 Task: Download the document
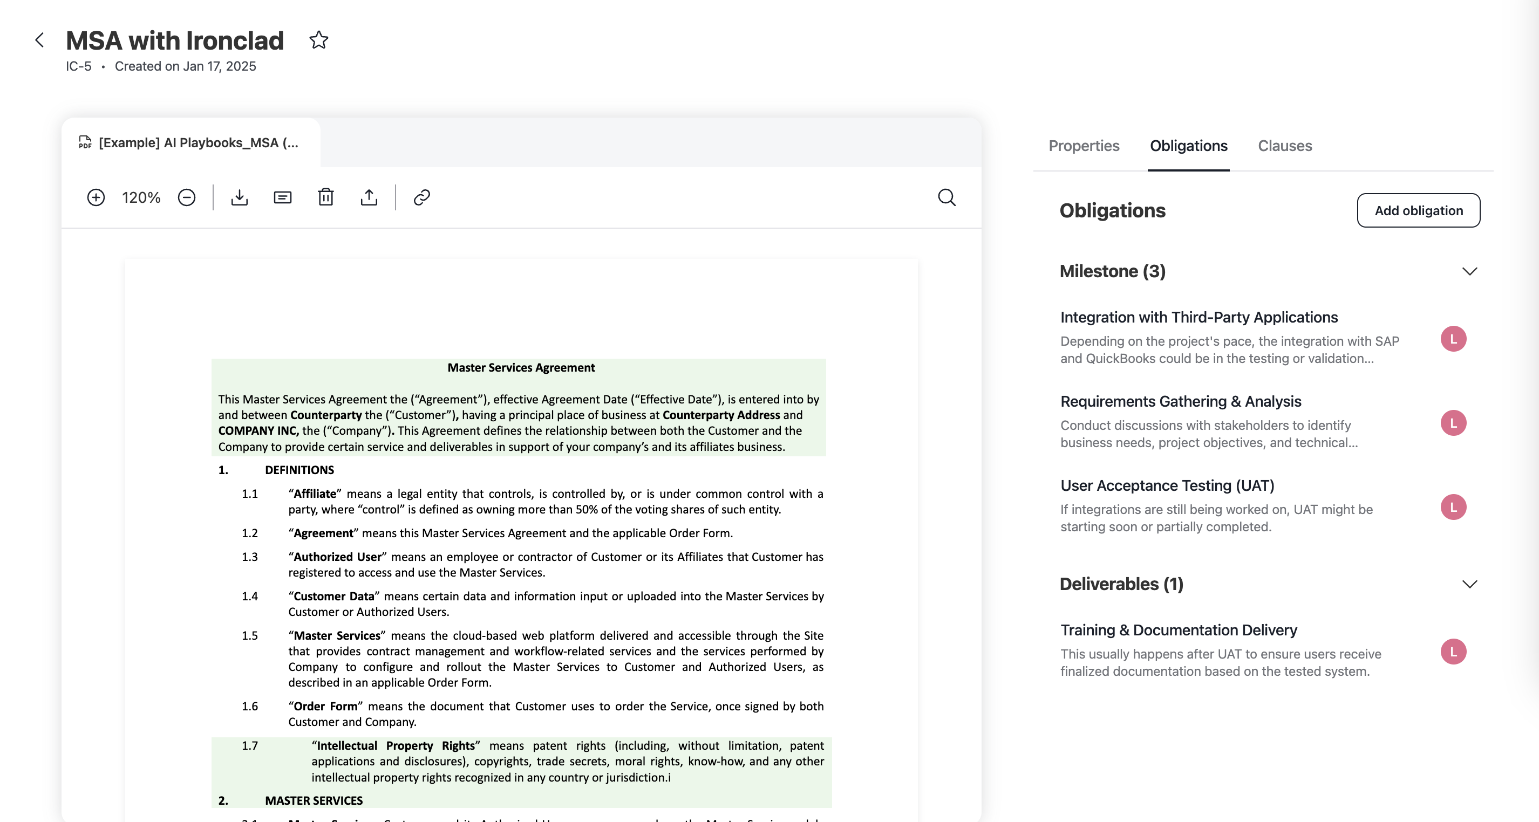[239, 197]
